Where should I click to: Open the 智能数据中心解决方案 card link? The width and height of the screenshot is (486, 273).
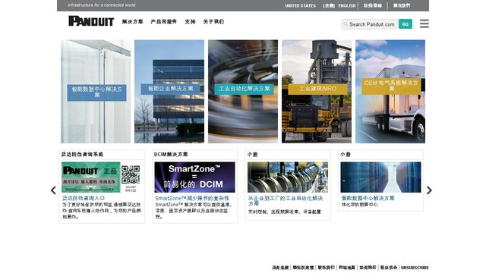point(368,198)
